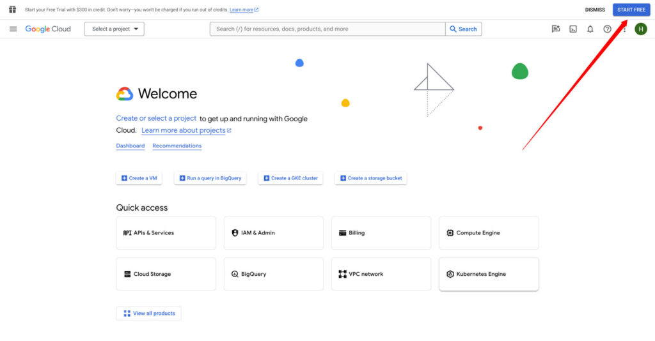Click the VPC network icon
The image size is (655, 341).
[343, 274]
